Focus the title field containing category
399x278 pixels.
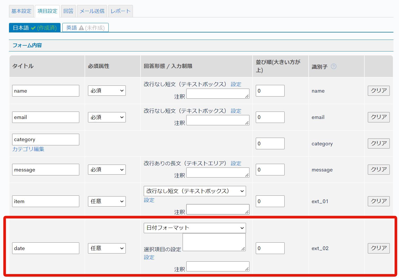[46, 140]
